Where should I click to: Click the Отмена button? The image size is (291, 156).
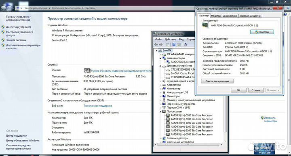point(255,90)
